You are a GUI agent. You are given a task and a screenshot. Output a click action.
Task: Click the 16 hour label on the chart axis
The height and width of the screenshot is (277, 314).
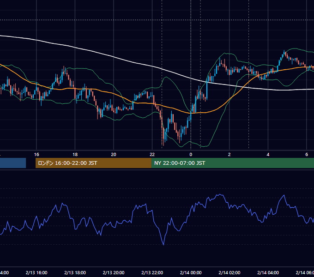point(36,155)
